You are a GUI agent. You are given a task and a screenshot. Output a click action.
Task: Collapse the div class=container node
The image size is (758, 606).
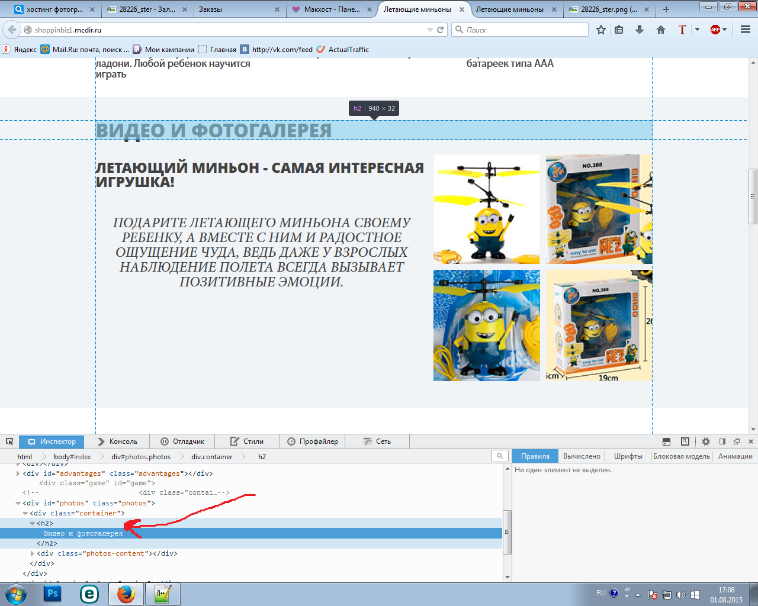point(25,514)
